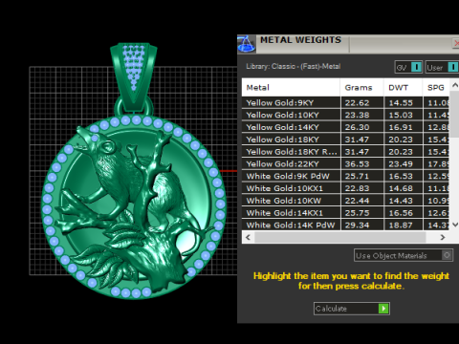
Task: Click the 36.53 grams cell
Action: tap(362, 164)
